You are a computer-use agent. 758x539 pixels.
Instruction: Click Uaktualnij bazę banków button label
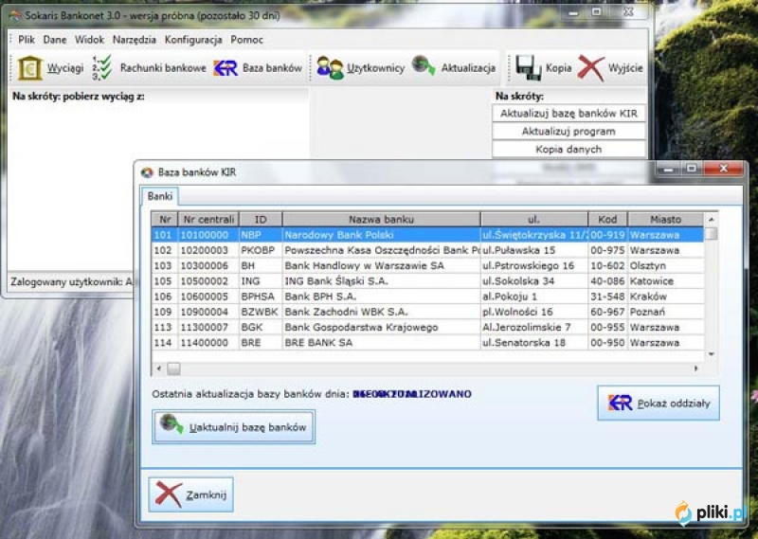(x=247, y=427)
